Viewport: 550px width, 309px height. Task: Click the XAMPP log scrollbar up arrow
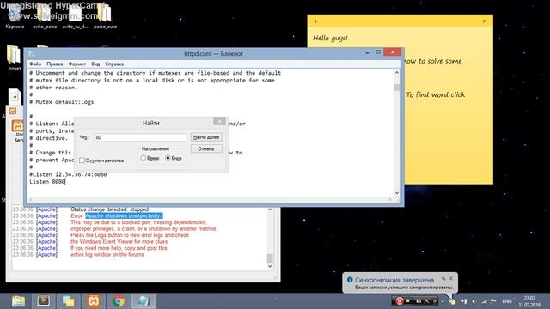point(270,209)
